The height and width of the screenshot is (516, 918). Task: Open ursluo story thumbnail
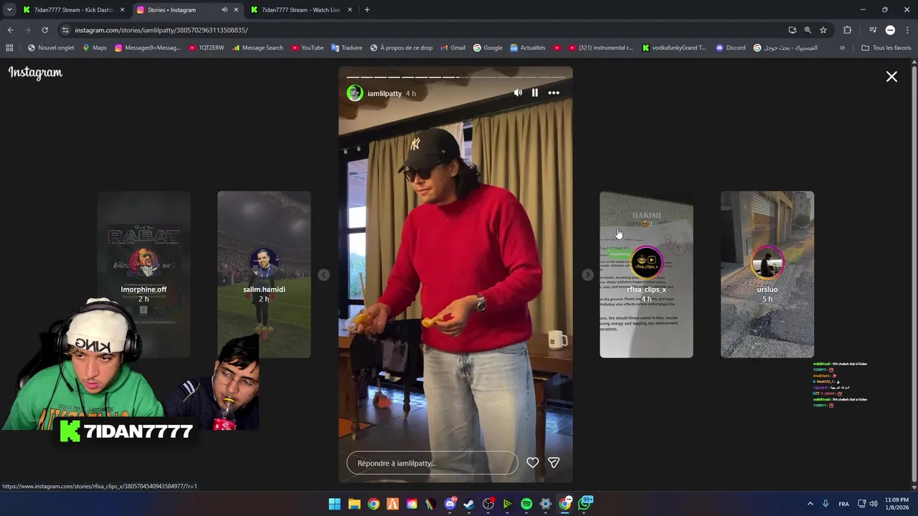[767, 274]
